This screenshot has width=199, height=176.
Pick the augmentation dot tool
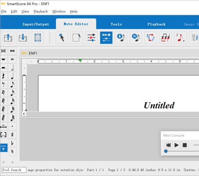tap(12, 126)
